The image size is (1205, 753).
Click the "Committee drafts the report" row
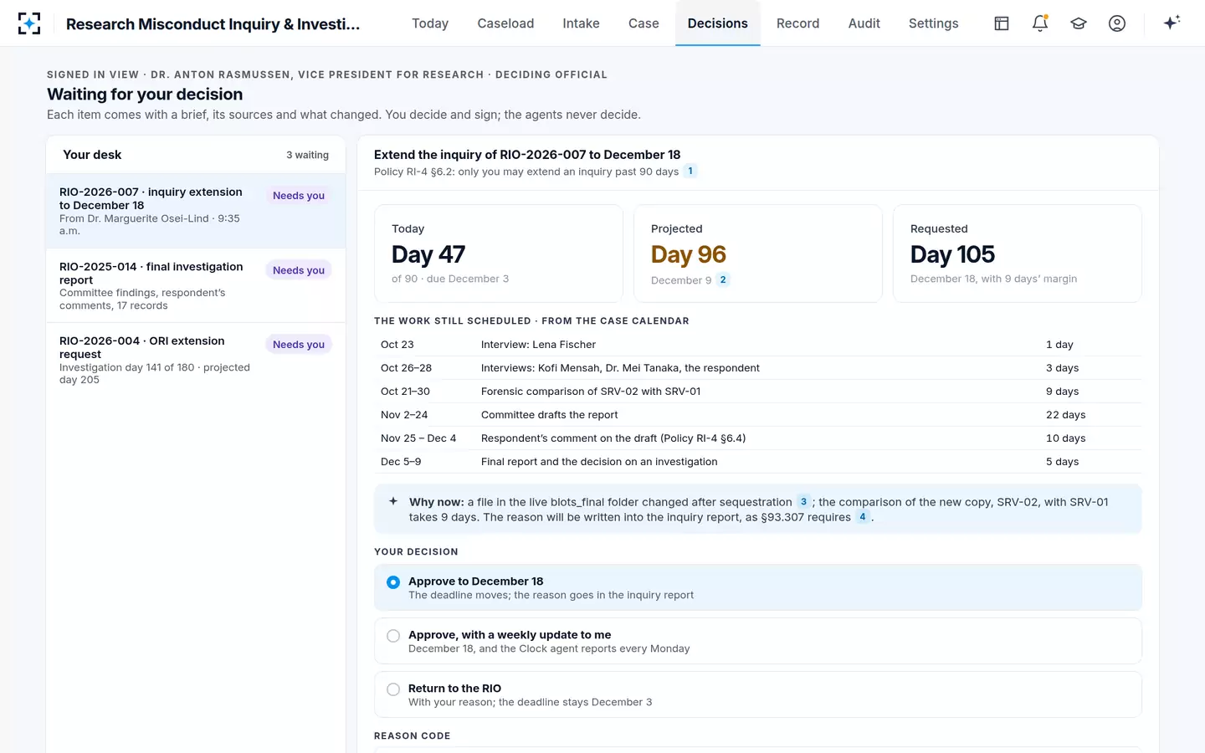click(758, 415)
